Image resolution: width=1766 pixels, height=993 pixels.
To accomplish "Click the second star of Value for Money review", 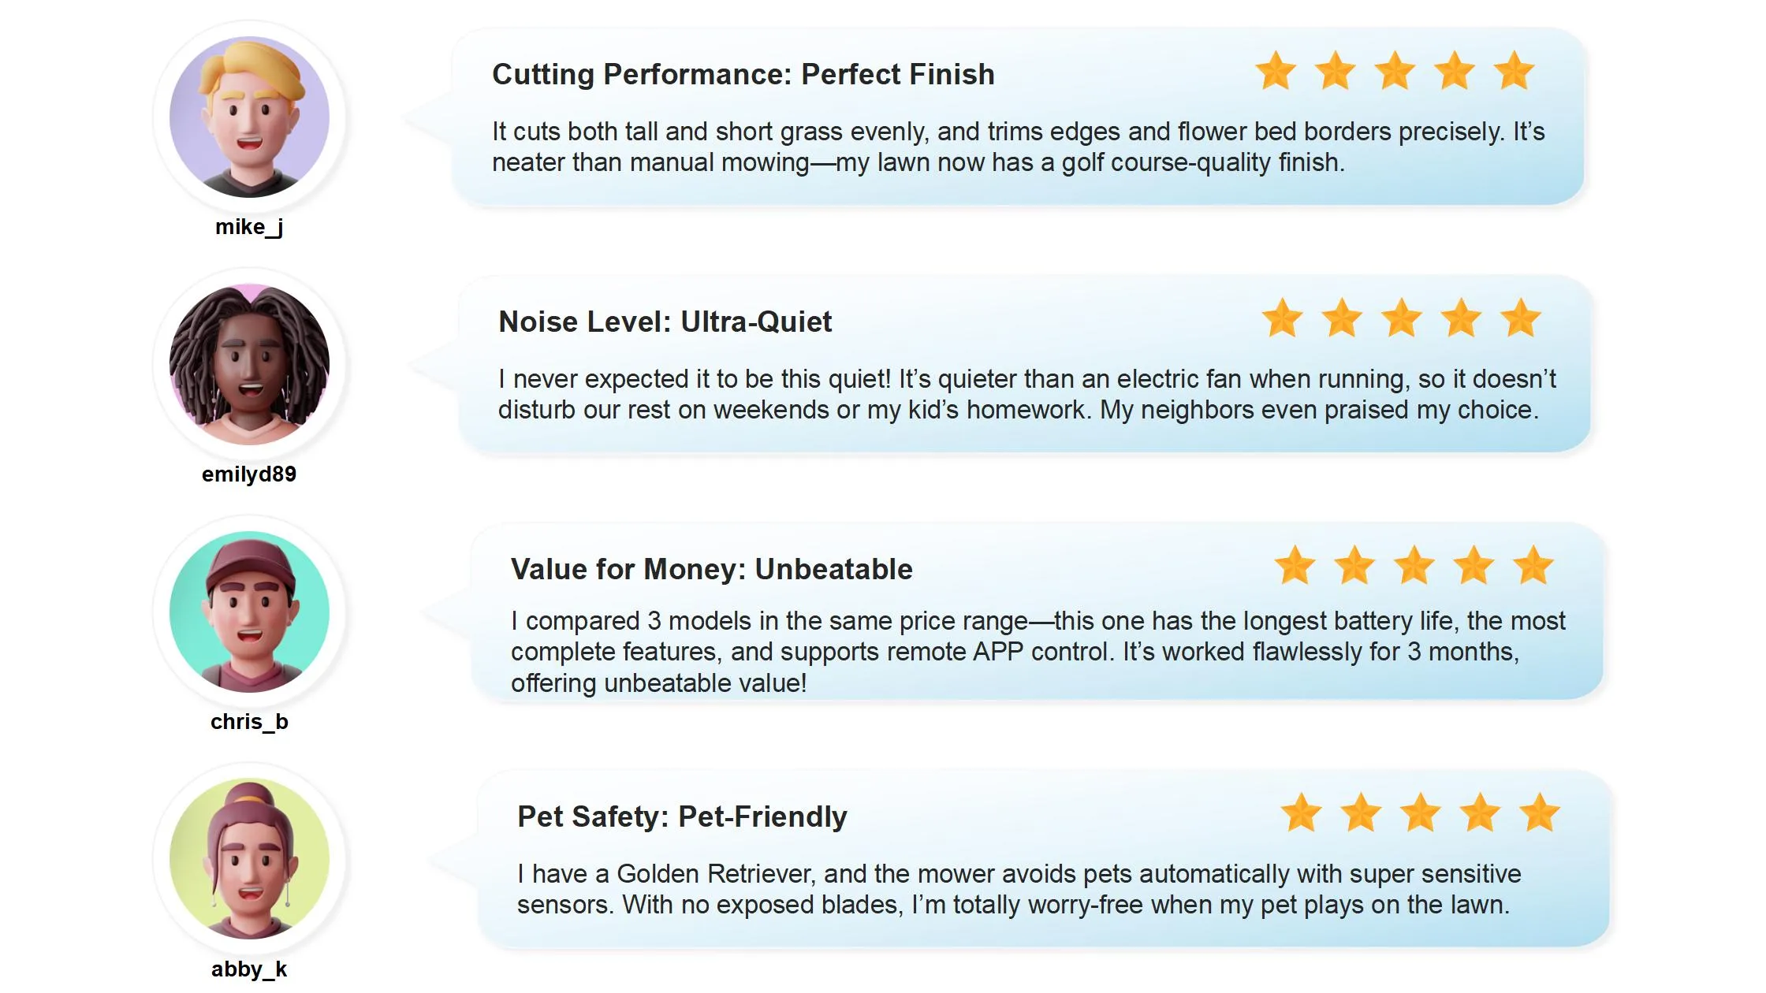I will (1354, 566).
